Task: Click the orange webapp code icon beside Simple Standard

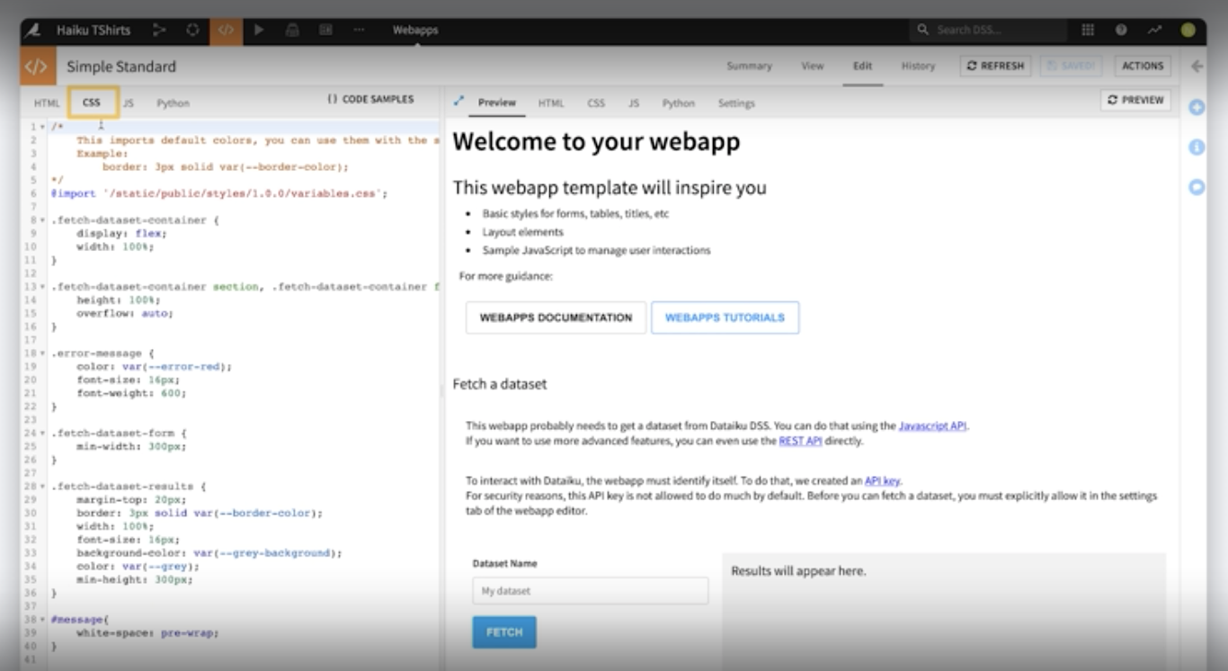Action: 36,66
